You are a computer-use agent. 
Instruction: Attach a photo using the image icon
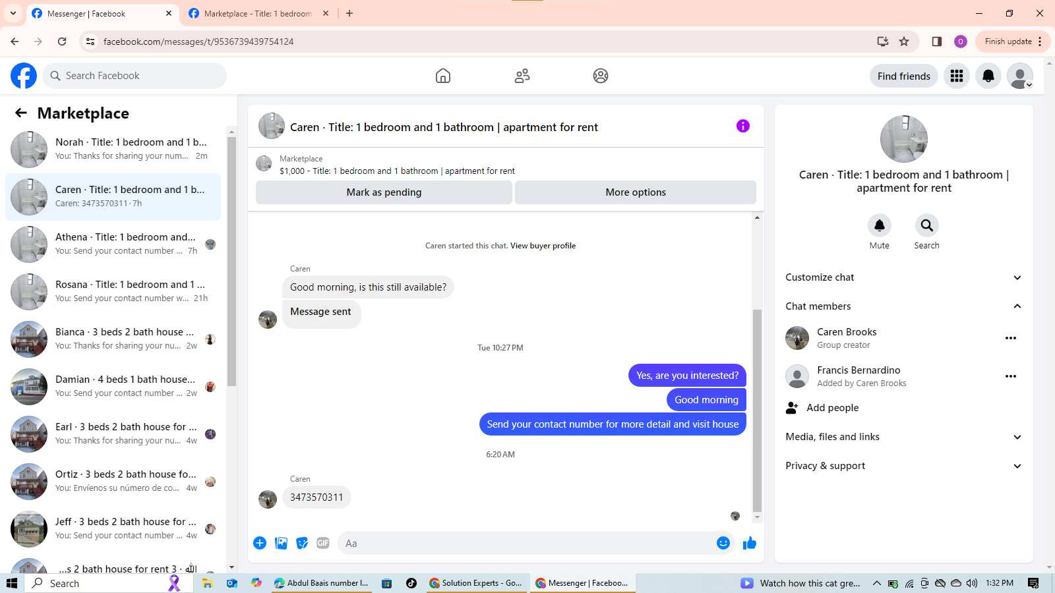click(x=281, y=543)
